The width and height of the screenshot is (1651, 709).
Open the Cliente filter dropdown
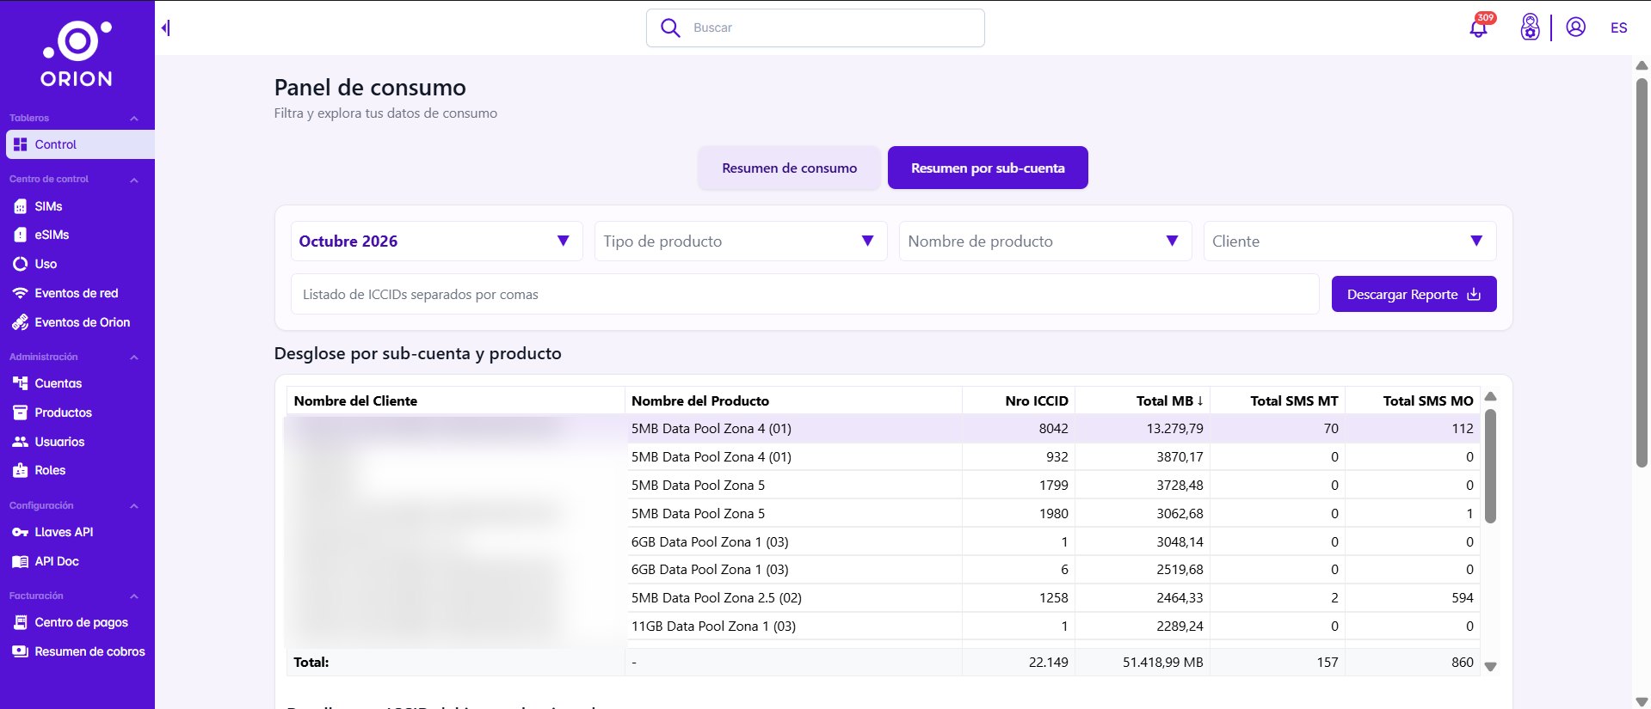[x=1350, y=241]
